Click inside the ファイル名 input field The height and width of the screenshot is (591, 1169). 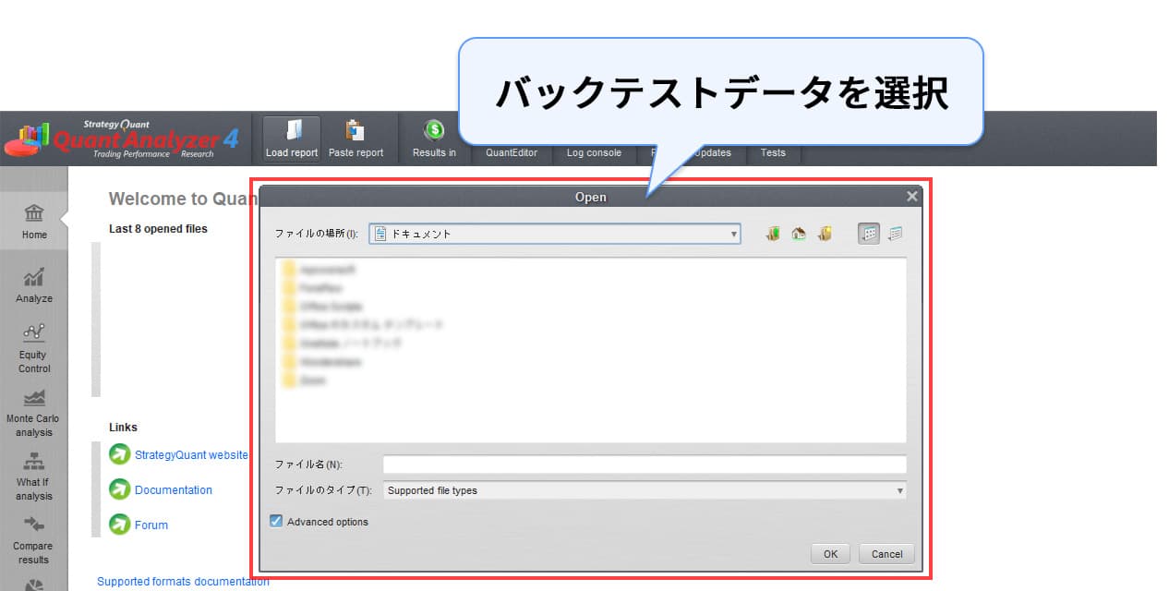coord(645,464)
